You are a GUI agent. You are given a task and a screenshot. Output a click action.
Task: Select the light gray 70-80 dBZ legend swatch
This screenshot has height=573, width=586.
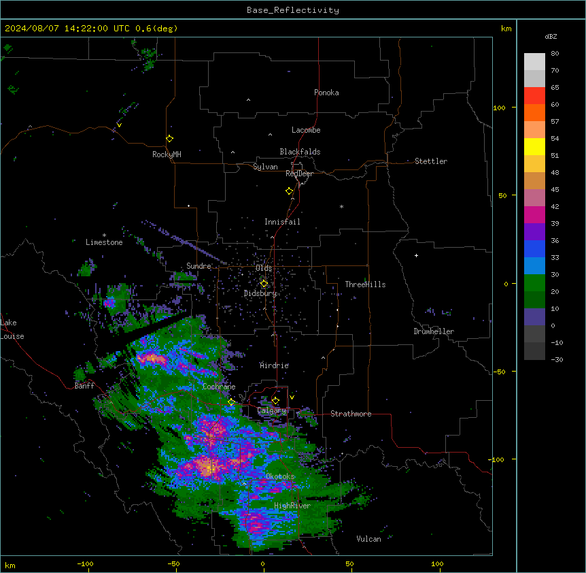coord(534,62)
